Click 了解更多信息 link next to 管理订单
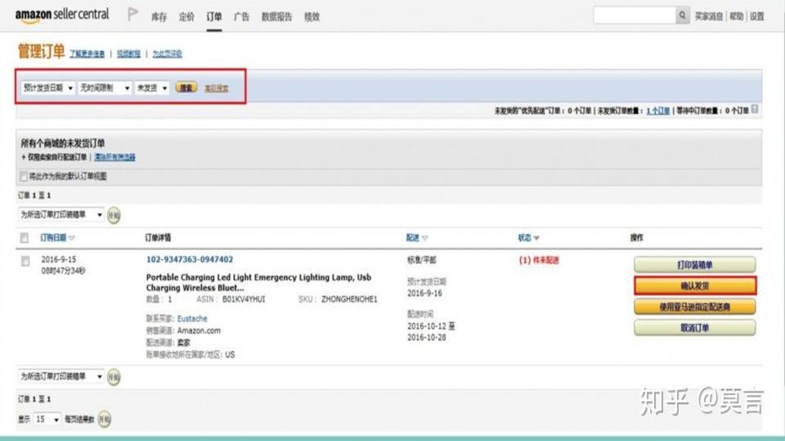The image size is (785, 441). pyautogui.click(x=86, y=54)
